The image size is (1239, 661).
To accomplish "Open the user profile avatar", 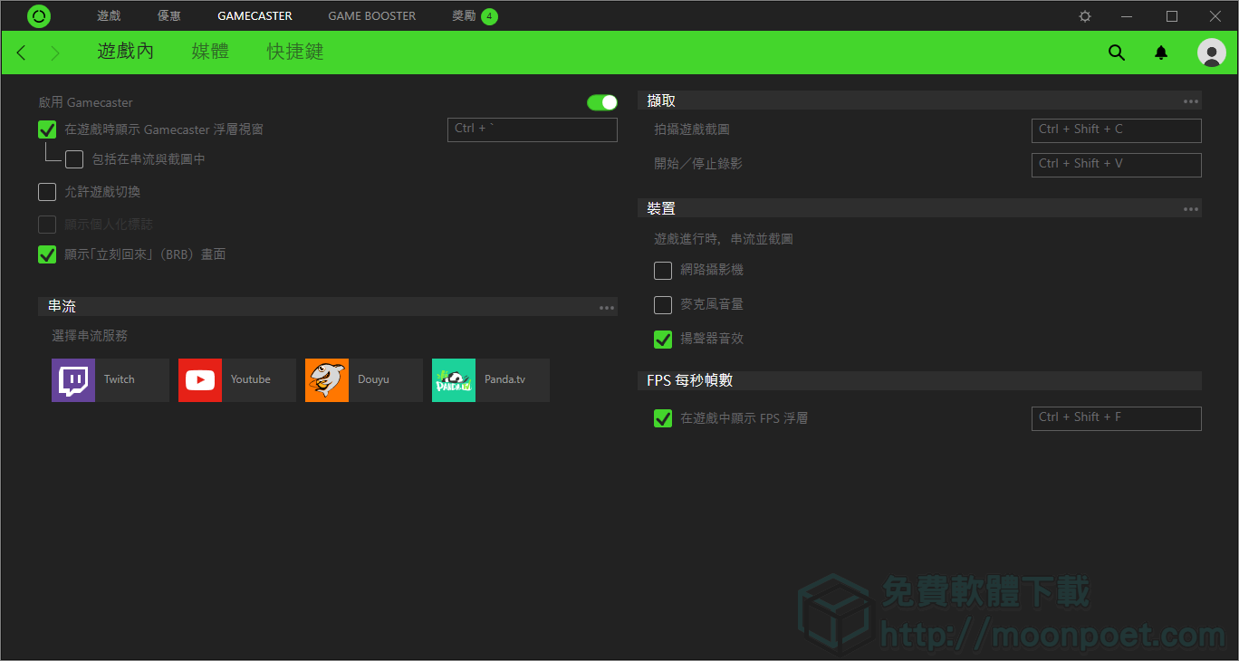I will point(1211,53).
